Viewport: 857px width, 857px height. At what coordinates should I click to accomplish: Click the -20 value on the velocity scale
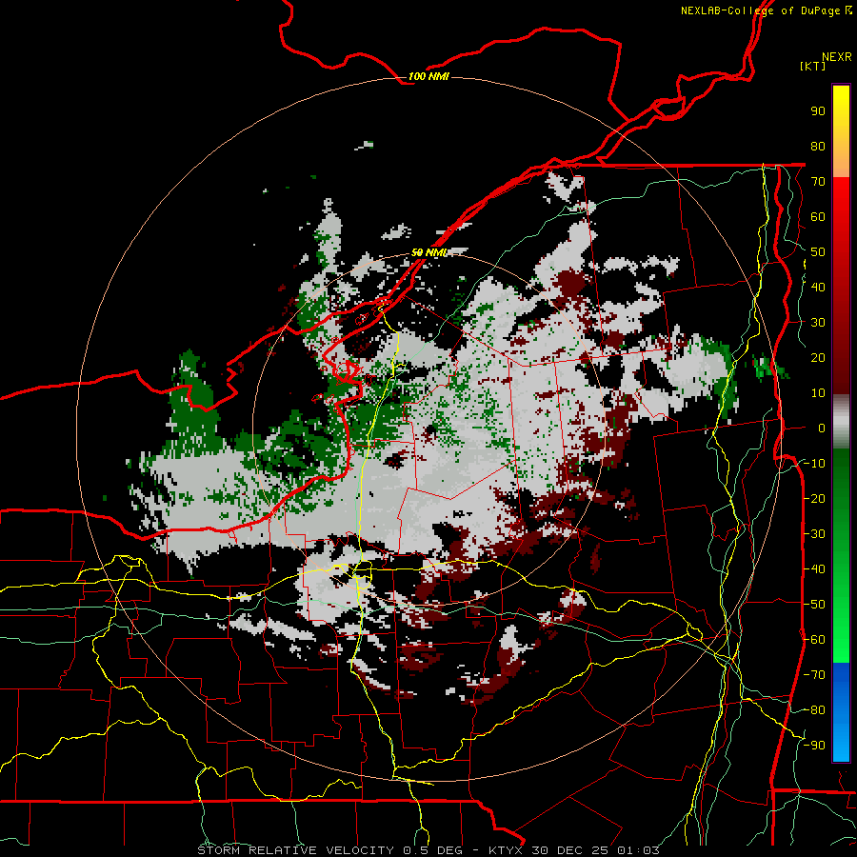(x=814, y=499)
